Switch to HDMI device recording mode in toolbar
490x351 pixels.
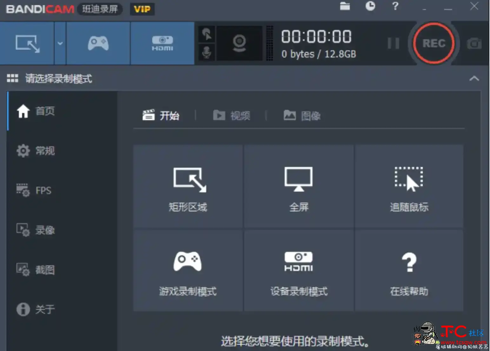coord(162,43)
